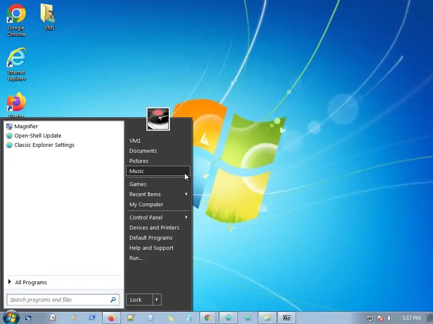Open Pictures from Start menu
The width and height of the screenshot is (433, 324).
click(158, 161)
